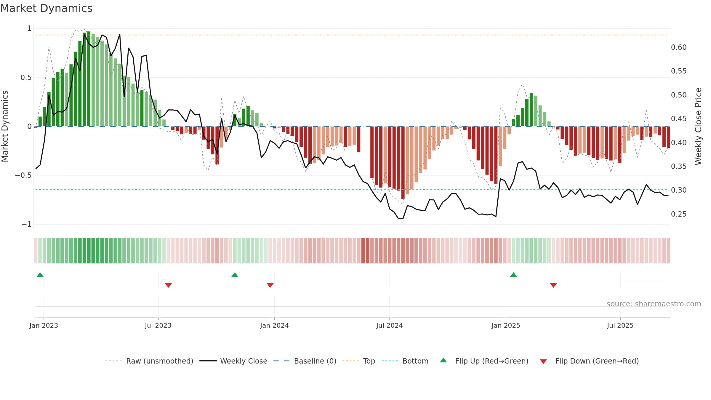Toggle the Raw (unsmoothed) legend entry
Screen dimensions: 711x400
click(x=149, y=361)
